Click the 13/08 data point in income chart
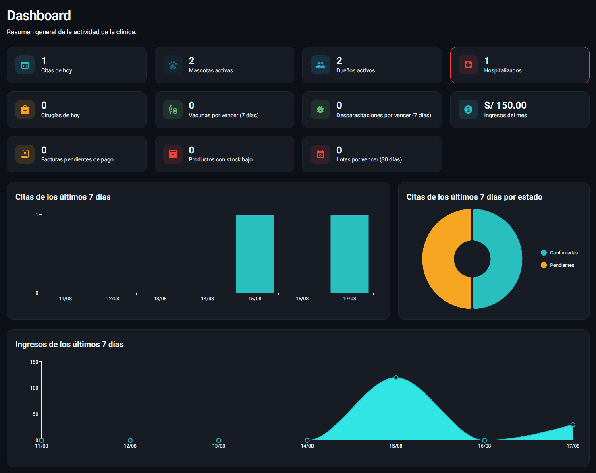Viewport: 596px width, 473px height. (x=218, y=440)
